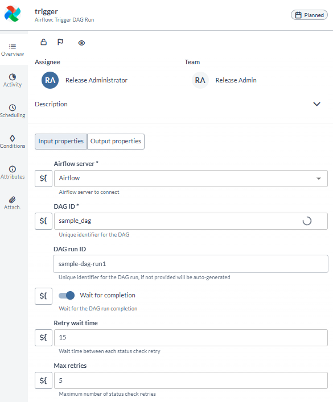Click the Retry wait time field
This screenshot has width=333, height=402.
point(191,338)
